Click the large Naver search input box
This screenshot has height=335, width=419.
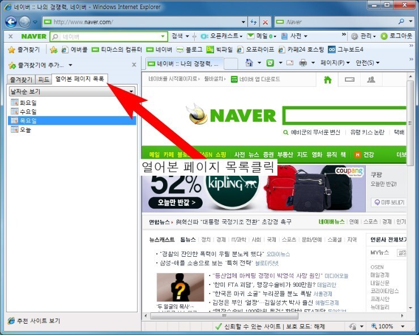pyautogui.click(x=345, y=116)
